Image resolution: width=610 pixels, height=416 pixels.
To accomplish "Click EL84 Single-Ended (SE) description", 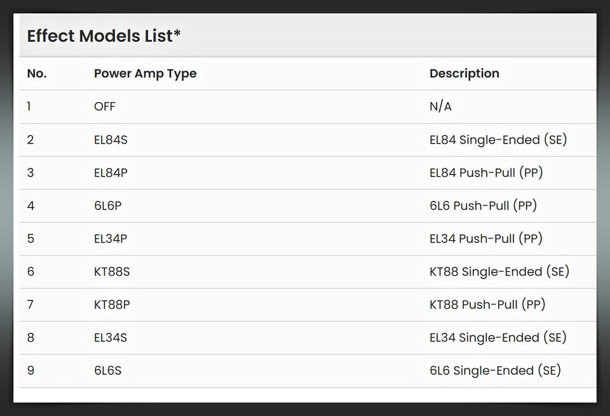I will click(498, 140).
